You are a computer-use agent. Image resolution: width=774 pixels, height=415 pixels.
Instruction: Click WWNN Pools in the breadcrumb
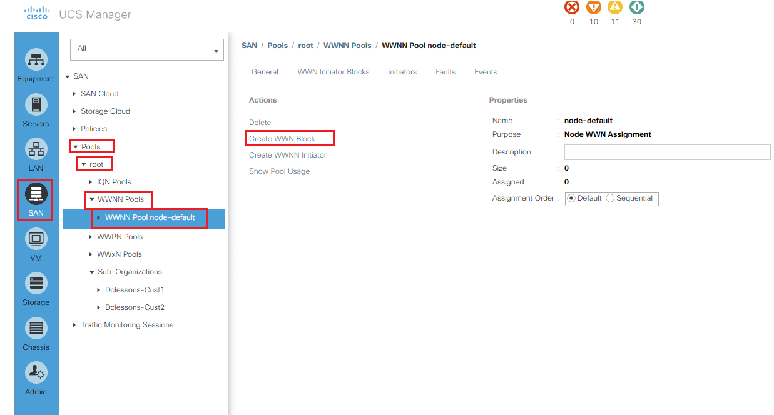coord(347,46)
